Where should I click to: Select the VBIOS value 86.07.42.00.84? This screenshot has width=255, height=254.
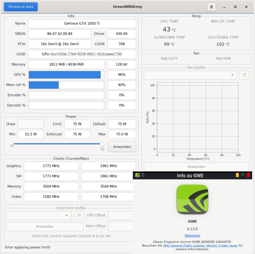coord(60,34)
